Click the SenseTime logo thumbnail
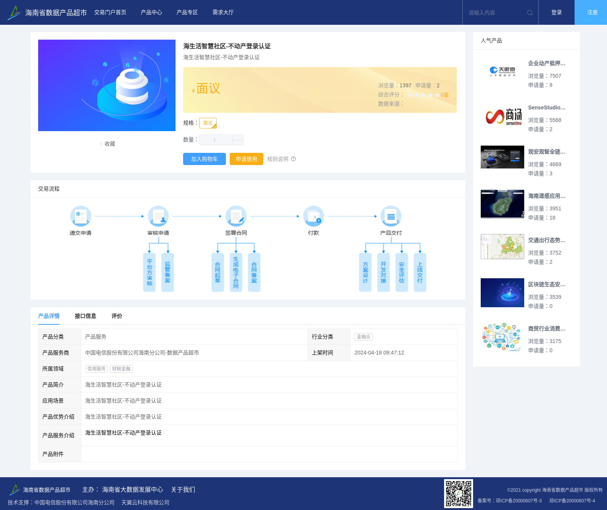This screenshot has height=510, width=607. tap(502, 116)
